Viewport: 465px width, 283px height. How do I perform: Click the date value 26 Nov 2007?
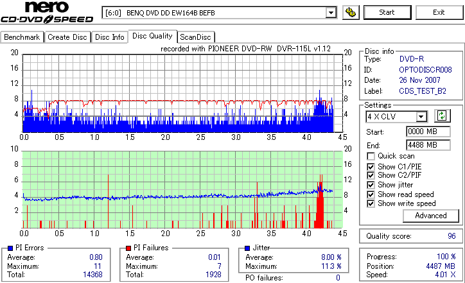pyautogui.click(x=419, y=80)
